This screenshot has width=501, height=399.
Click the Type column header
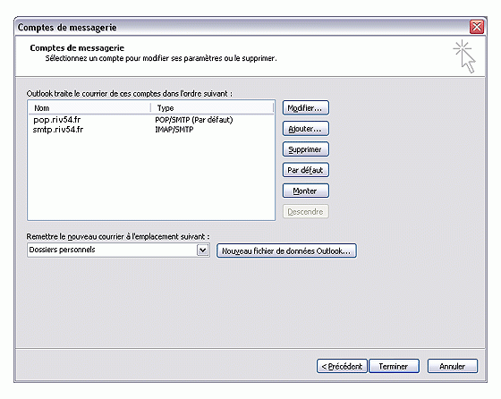coord(213,108)
